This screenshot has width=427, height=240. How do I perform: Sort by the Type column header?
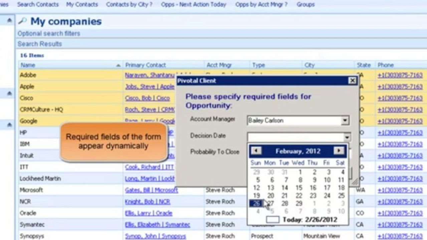(276, 65)
